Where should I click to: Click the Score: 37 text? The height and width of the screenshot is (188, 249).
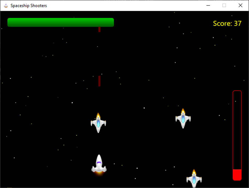(x=227, y=23)
